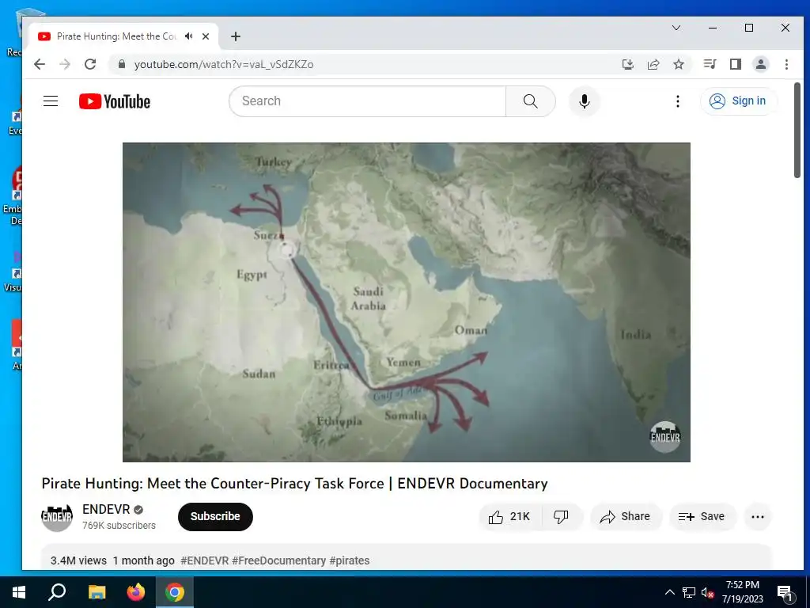Open the network tray icon

pos(689,592)
